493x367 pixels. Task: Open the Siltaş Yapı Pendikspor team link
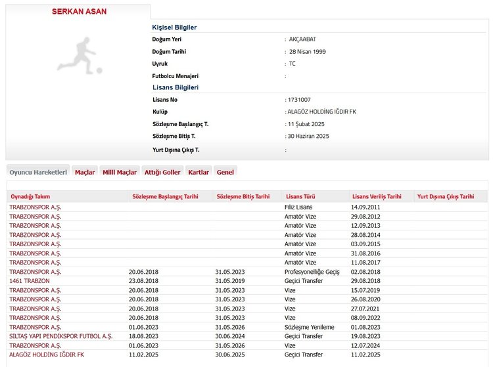[x=60, y=336]
